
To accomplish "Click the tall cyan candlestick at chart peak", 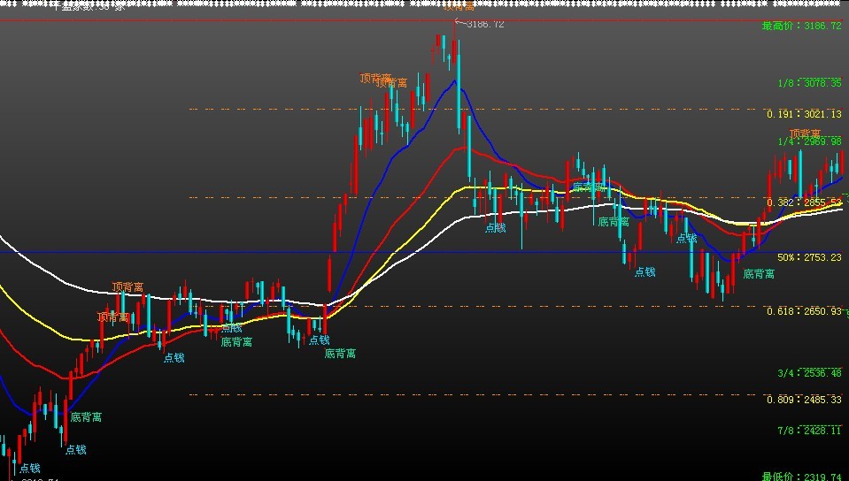I will coord(459,87).
